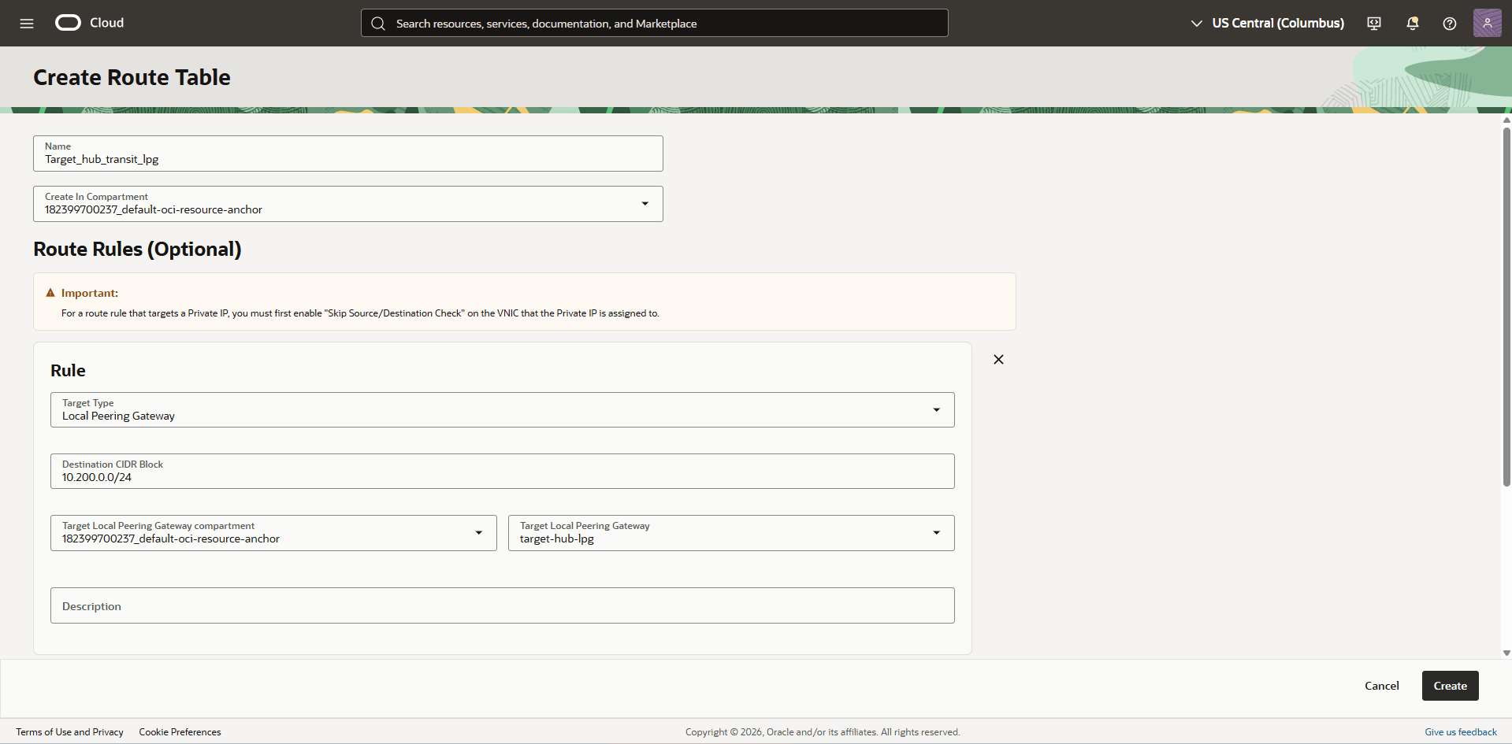This screenshot has height=744, width=1512.
Task: Click the scrollbar up arrow
Action: click(x=1506, y=120)
